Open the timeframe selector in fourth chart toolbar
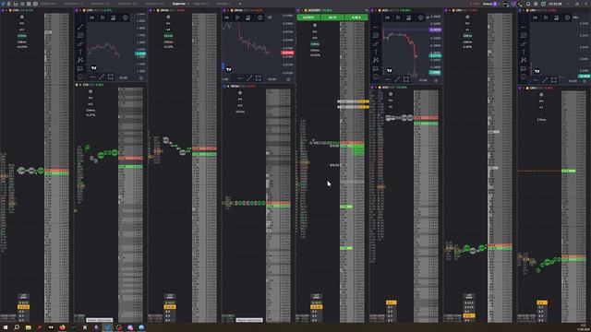Screen dimensions: 591x332 (535, 18)
